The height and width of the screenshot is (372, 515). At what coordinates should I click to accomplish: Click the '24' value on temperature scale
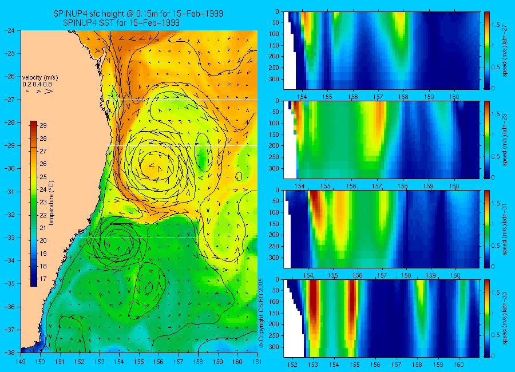[43, 189]
